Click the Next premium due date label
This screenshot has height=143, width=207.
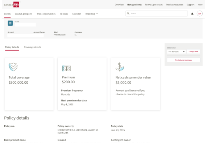pos(74,101)
